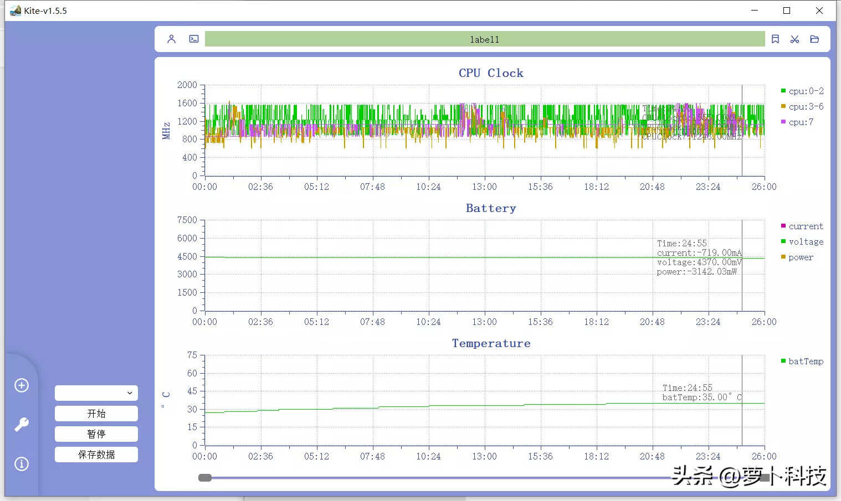Image resolution: width=841 pixels, height=501 pixels.
Task: Open the folder icon in top bar
Action: coord(814,39)
